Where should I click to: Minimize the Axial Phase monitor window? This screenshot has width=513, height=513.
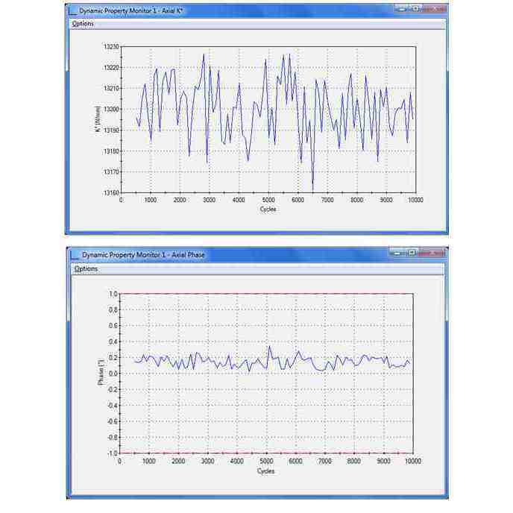(397, 253)
